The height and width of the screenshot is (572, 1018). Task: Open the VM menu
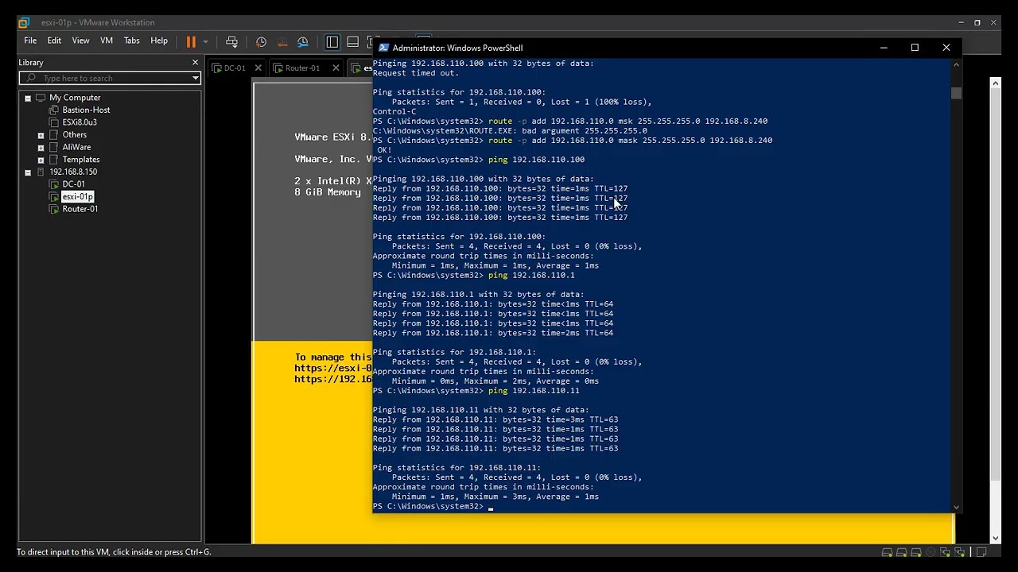(107, 41)
